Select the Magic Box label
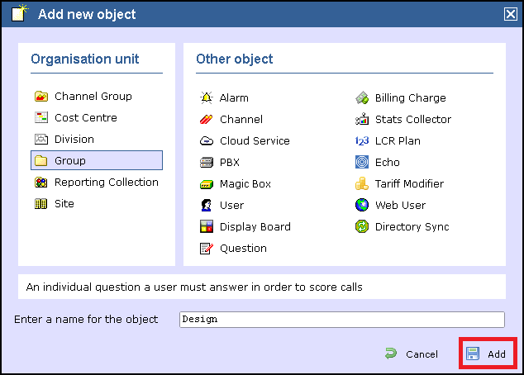Image resolution: width=524 pixels, height=375 pixels. point(245,184)
